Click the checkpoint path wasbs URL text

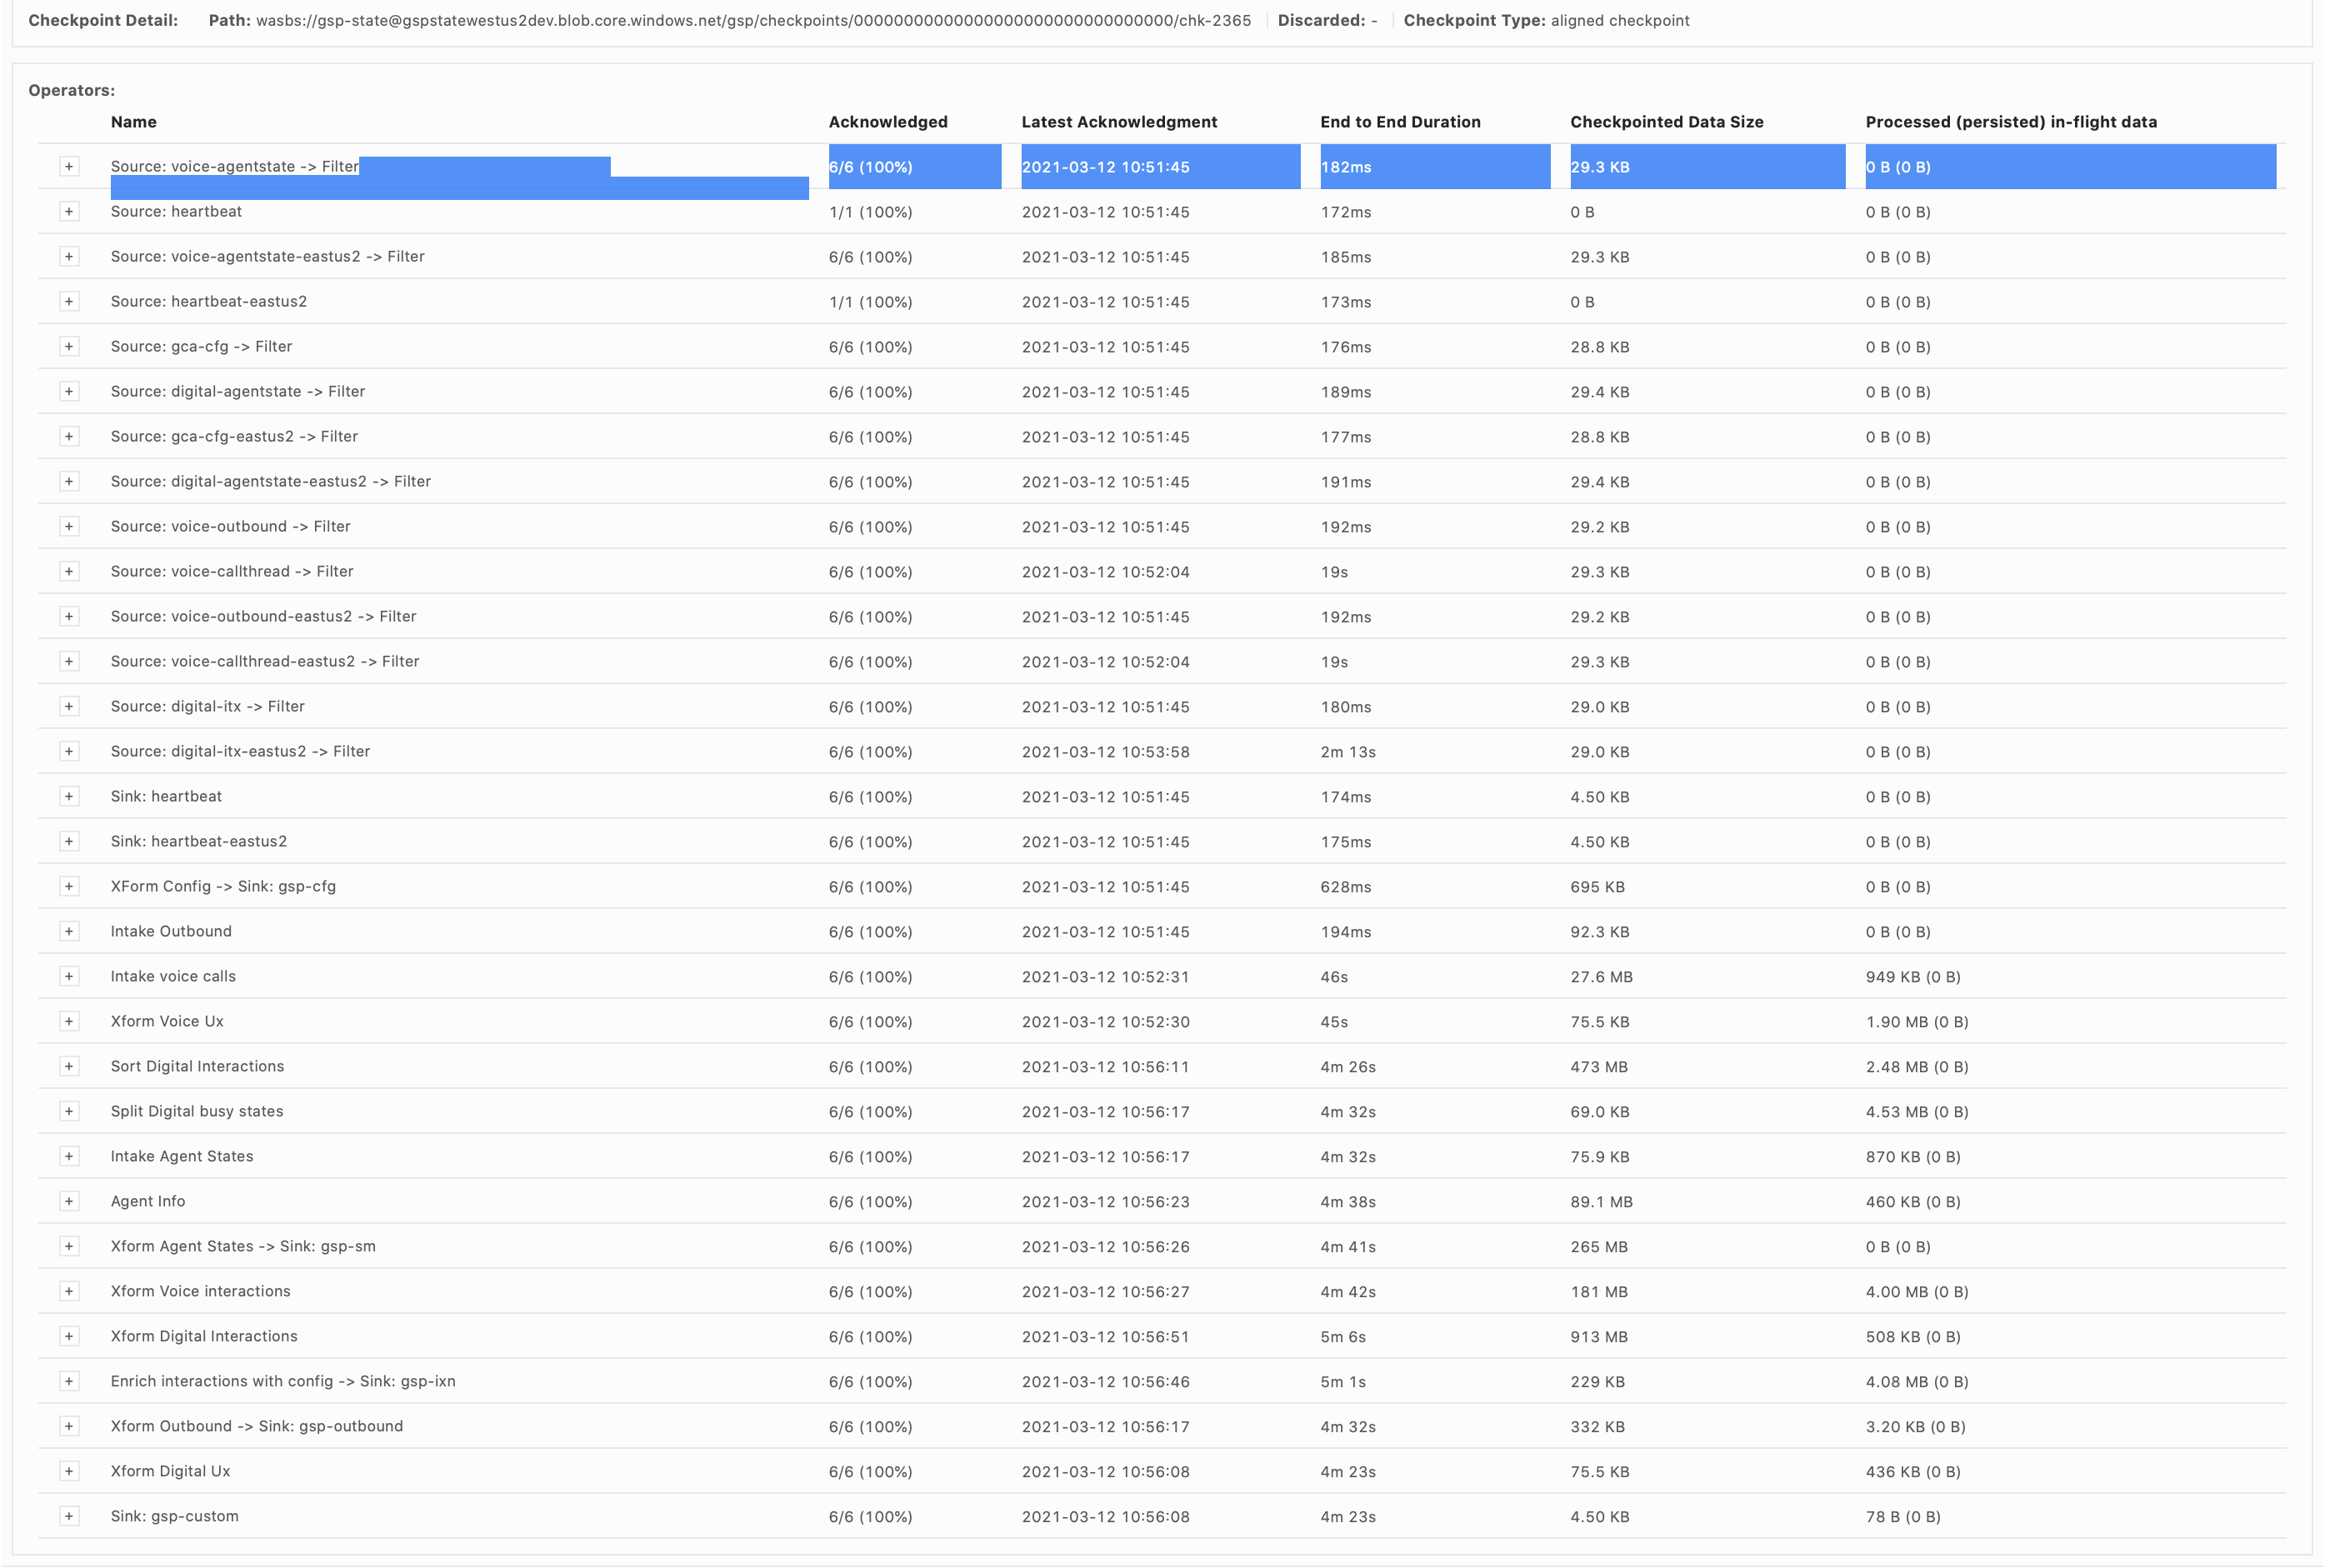click(x=753, y=21)
